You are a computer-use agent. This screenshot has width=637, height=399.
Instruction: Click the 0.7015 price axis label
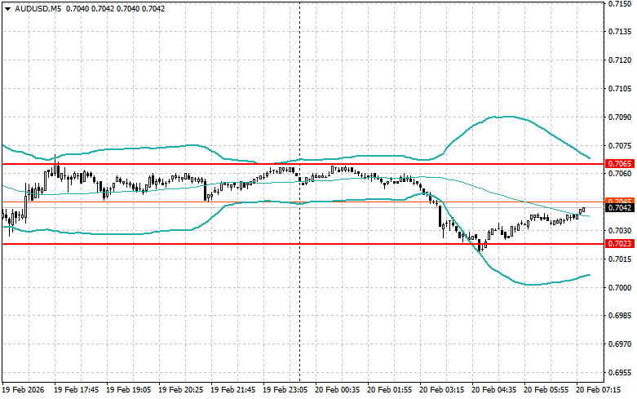[620, 259]
